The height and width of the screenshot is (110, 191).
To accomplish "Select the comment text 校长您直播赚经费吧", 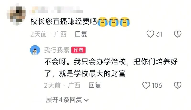I will point(64,22).
